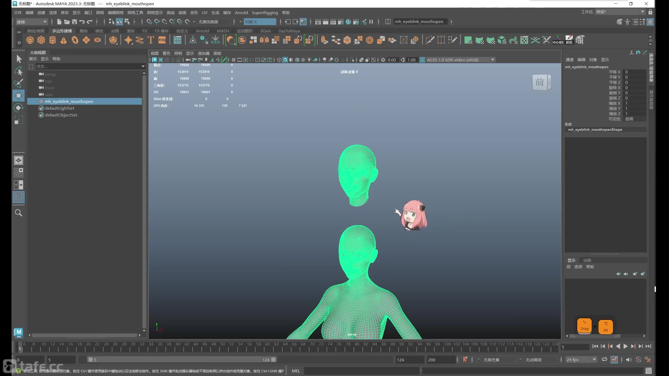Create a polygon cube from the shelf
Screen dimensions: 669x376
[x=41, y=40]
